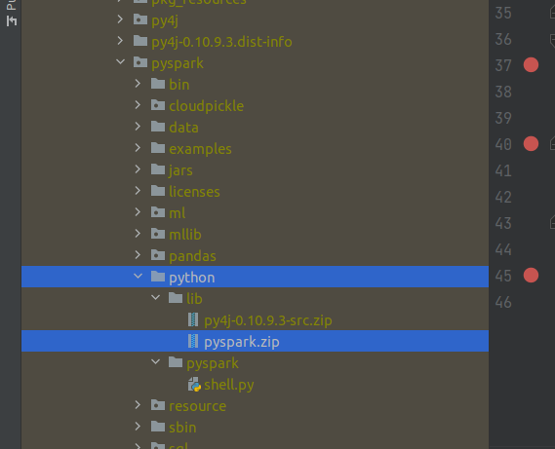Expand the examples folder
Image resolution: width=555 pixels, height=449 pixels.
(138, 148)
